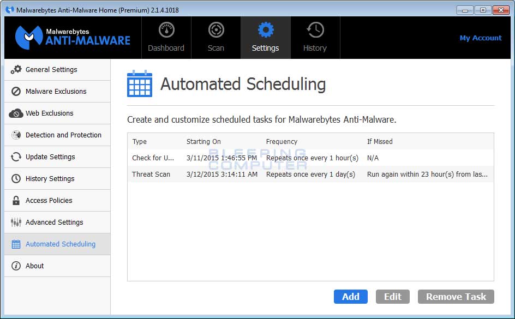Image resolution: width=515 pixels, height=319 pixels.
Task: Click the Advanced Settings sliders icon
Action: point(16,222)
